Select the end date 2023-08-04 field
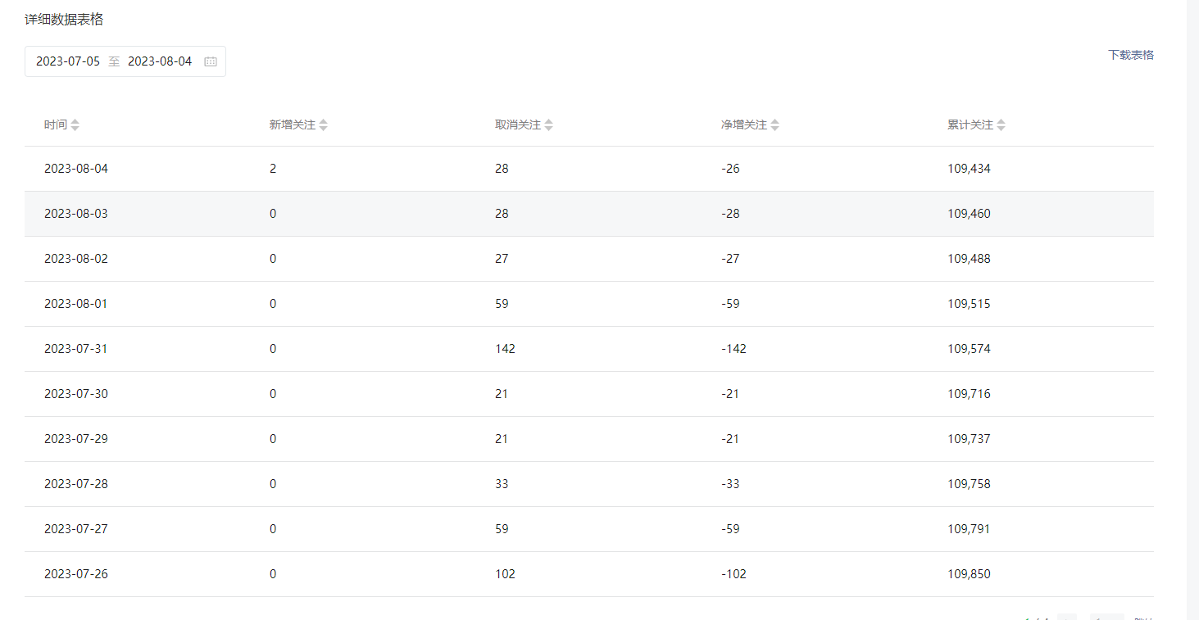The height and width of the screenshot is (620, 1199). point(160,61)
